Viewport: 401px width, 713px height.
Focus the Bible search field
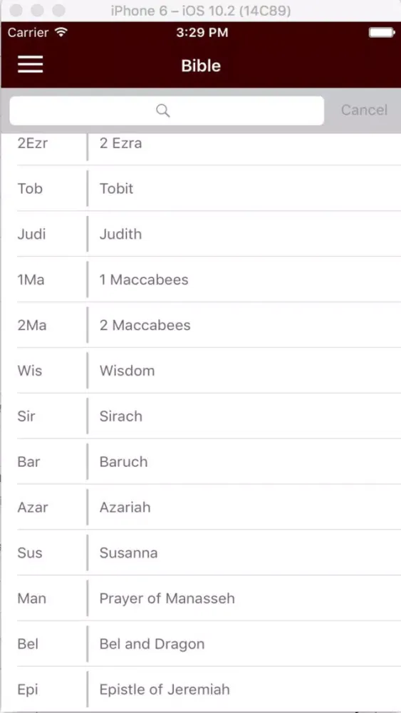click(167, 111)
